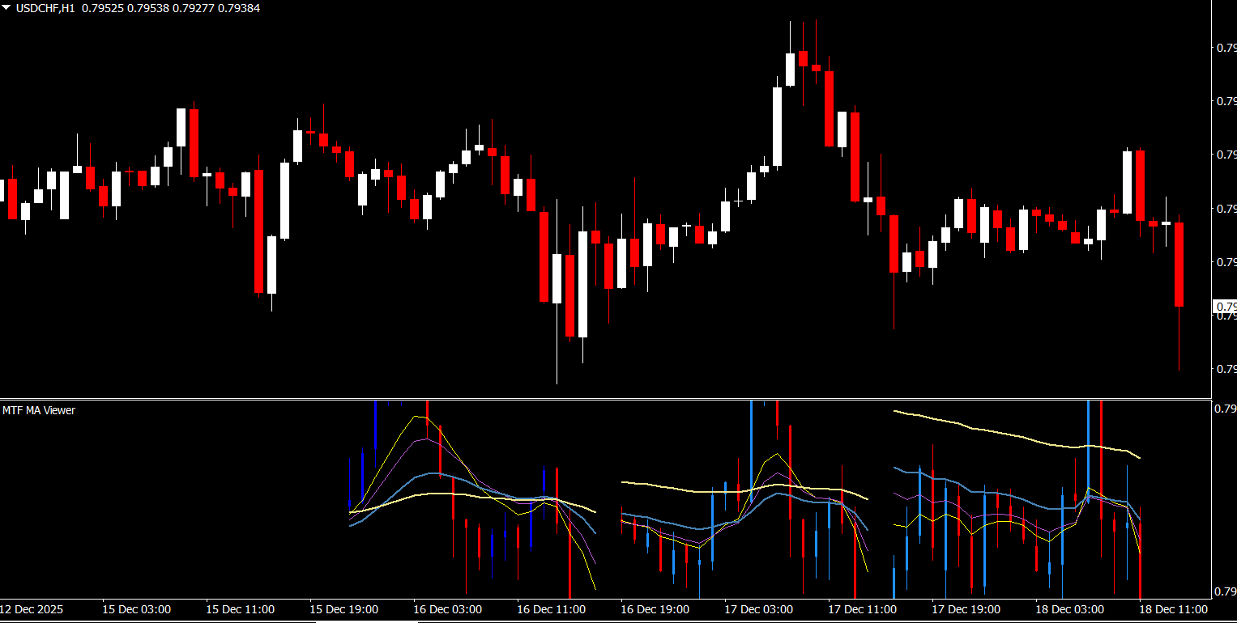The height and width of the screenshot is (623, 1237).
Task: Click the white current price label on the price scale
Action: 1224,307
